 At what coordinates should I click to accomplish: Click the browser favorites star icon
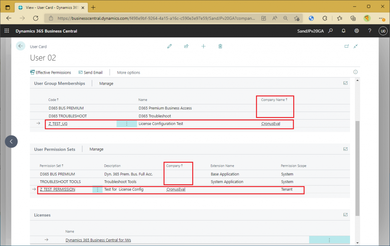(x=296, y=18)
